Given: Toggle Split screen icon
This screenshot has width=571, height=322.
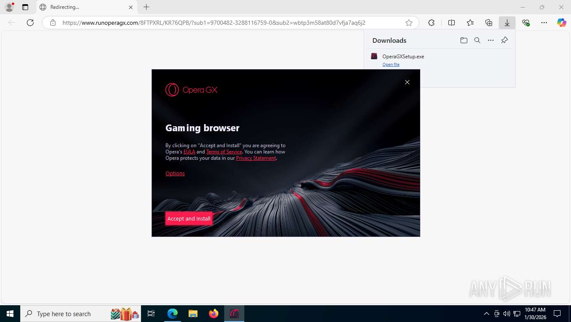Looking at the screenshot, I should pos(451,23).
